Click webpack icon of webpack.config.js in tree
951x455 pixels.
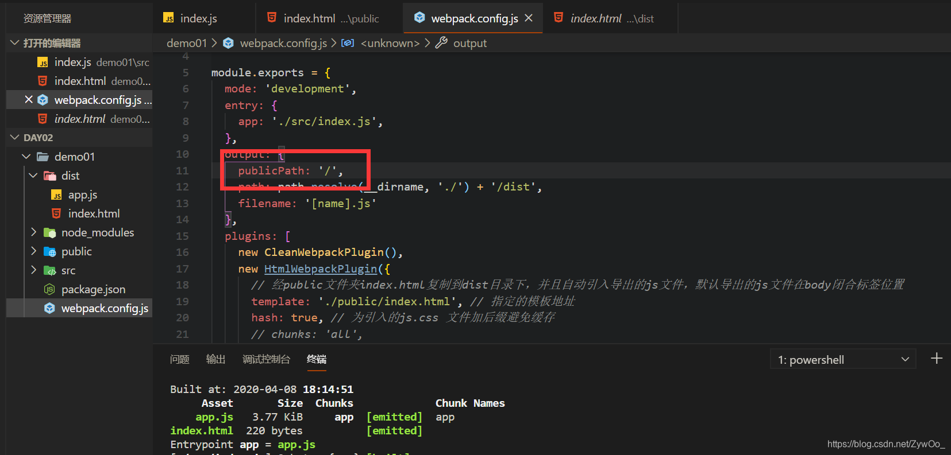click(x=50, y=308)
